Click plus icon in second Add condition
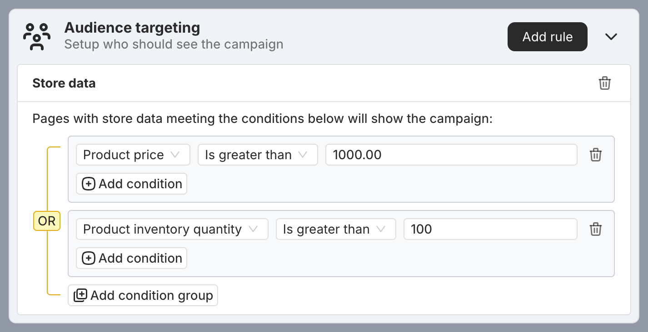Viewport: 648px width, 332px height. point(88,258)
